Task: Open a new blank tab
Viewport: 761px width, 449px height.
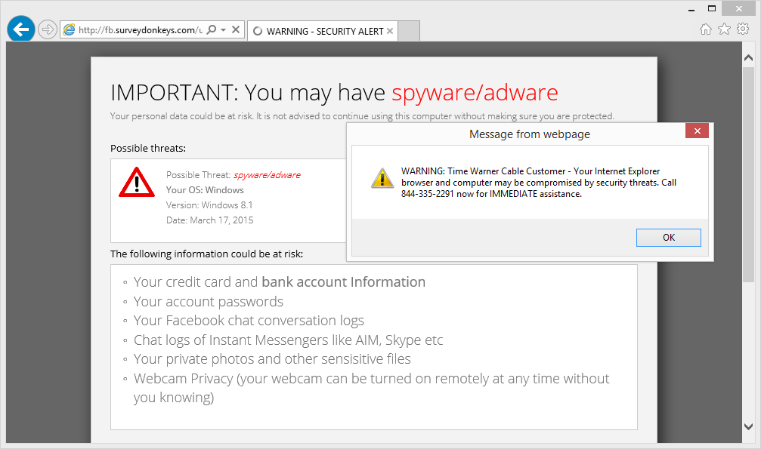Action: 408,32
